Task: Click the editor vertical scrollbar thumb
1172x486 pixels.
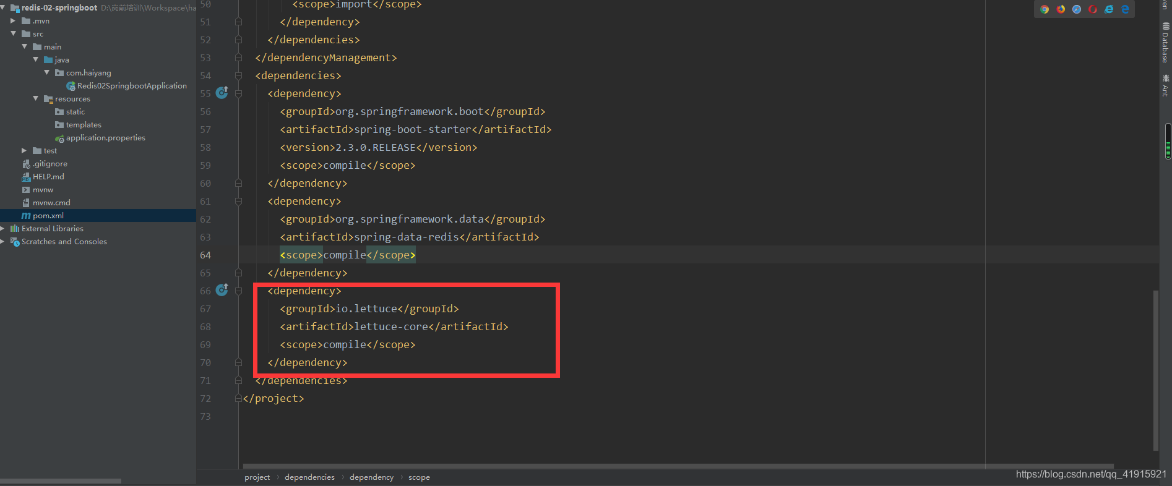Action: click(x=1155, y=370)
